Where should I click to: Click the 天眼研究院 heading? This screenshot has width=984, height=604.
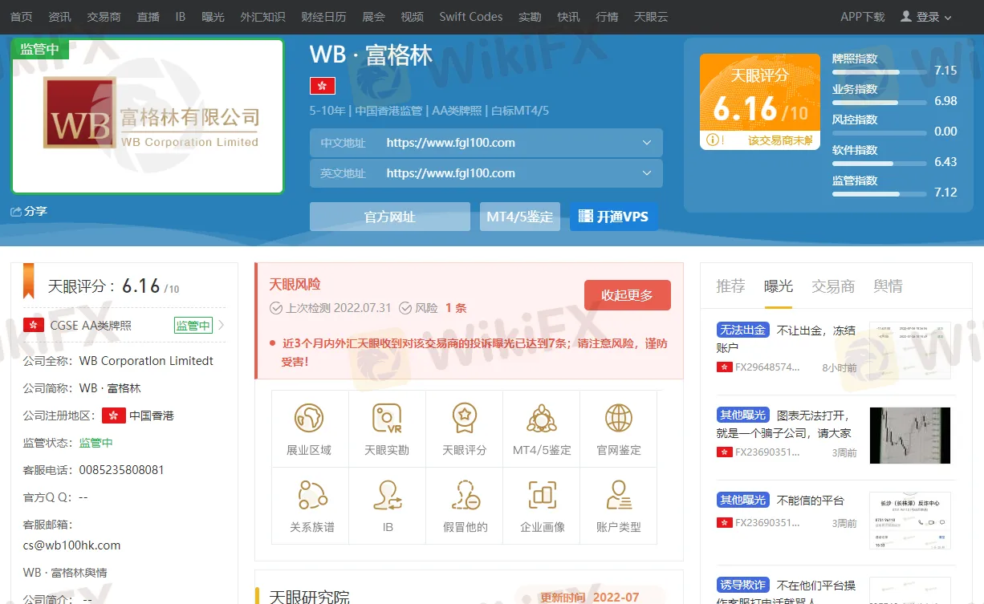pos(310,598)
